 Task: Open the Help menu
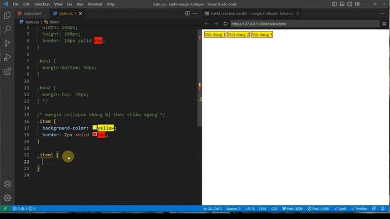(110, 4)
